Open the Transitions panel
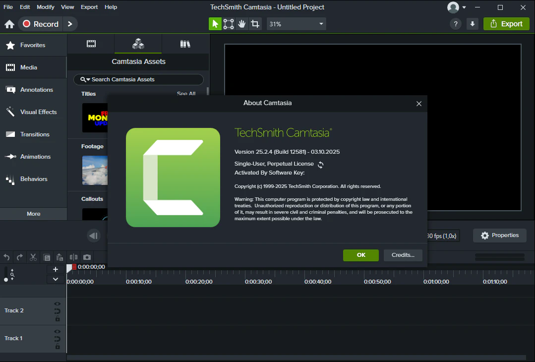Viewport: 535px width, 362px height. (x=33, y=134)
